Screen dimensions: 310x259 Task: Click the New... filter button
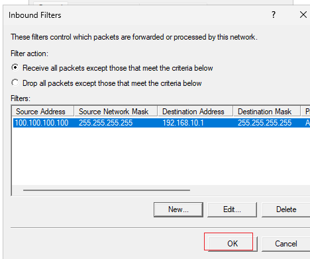pos(178,209)
